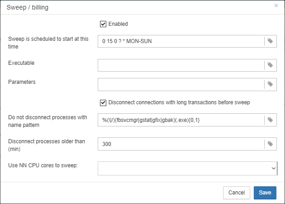Focus the empty Executable input field
The height and width of the screenshot is (204, 285).
point(181,65)
